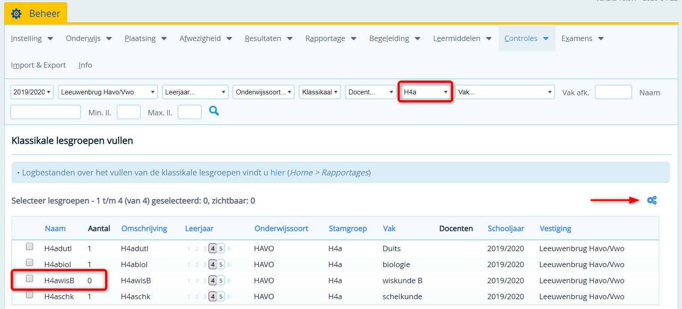The image size is (682, 309).
Task: Open the 2019/2020 school year dropdown
Action: tap(32, 92)
